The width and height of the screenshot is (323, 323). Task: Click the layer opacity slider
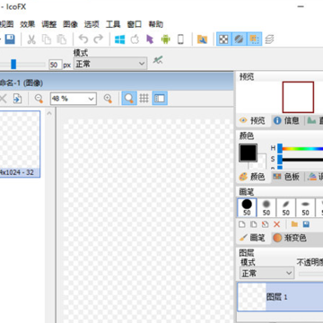[311, 274]
